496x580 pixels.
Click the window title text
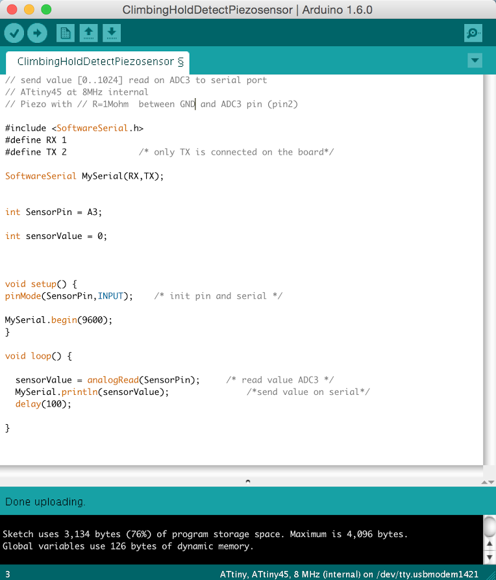click(x=247, y=10)
